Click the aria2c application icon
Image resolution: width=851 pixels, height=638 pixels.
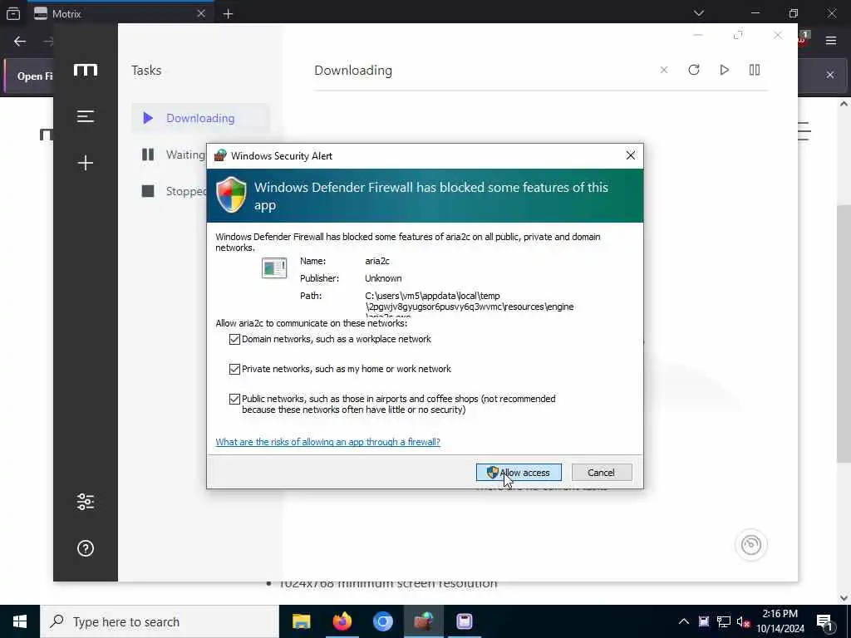pos(274,268)
